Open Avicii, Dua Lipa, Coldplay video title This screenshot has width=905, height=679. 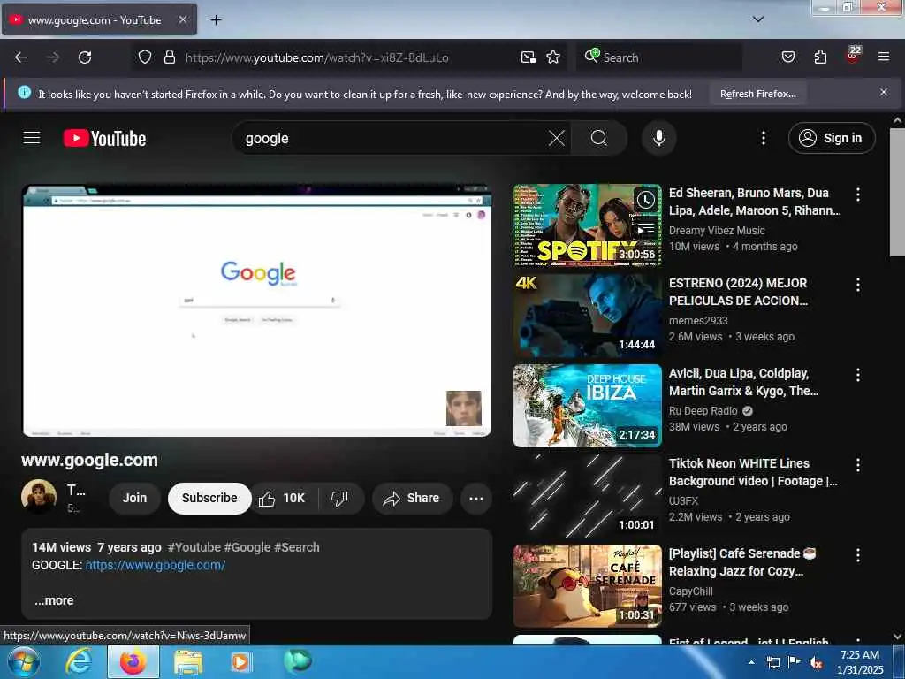[x=743, y=382]
